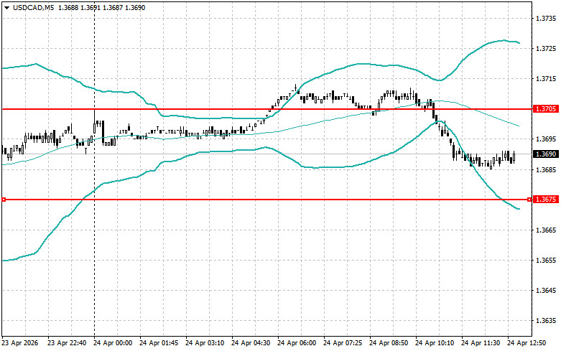Click the 1.3735 price scale label
561x351 pixels.
pos(546,18)
